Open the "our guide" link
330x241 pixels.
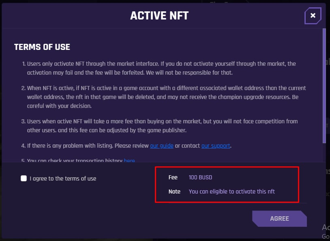click(162, 146)
